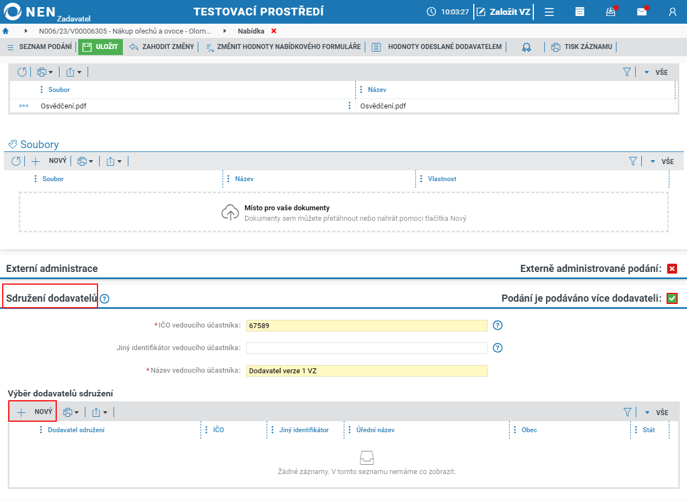Toggle Externě administrované podání checkbox
This screenshot has height=501, width=687.
coord(672,269)
